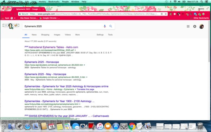Image resolution: width=211 pixels, height=132 pixels.
Task: Open the Trash in the Dock
Action: (x=200, y=126)
